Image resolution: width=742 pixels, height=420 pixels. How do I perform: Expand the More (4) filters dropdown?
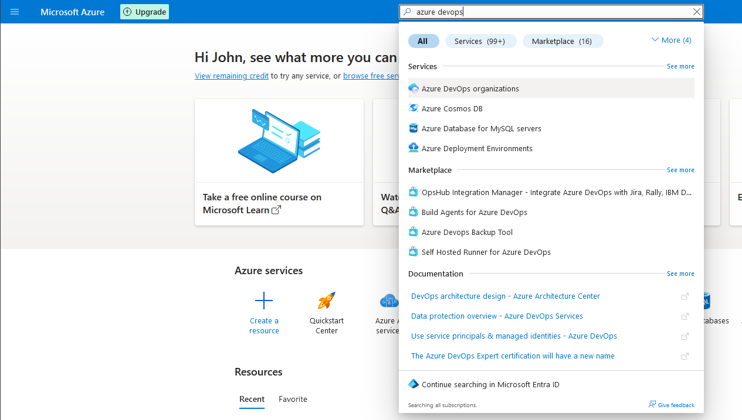click(672, 40)
